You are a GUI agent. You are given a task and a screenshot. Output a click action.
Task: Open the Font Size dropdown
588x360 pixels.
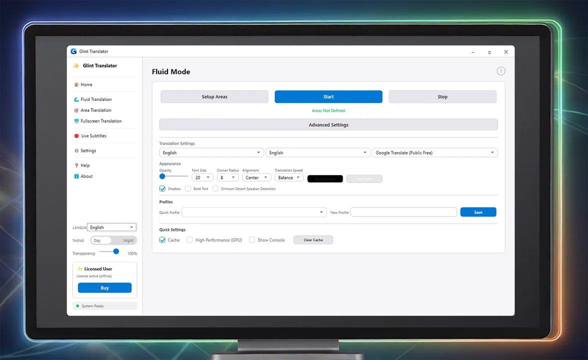pos(202,178)
